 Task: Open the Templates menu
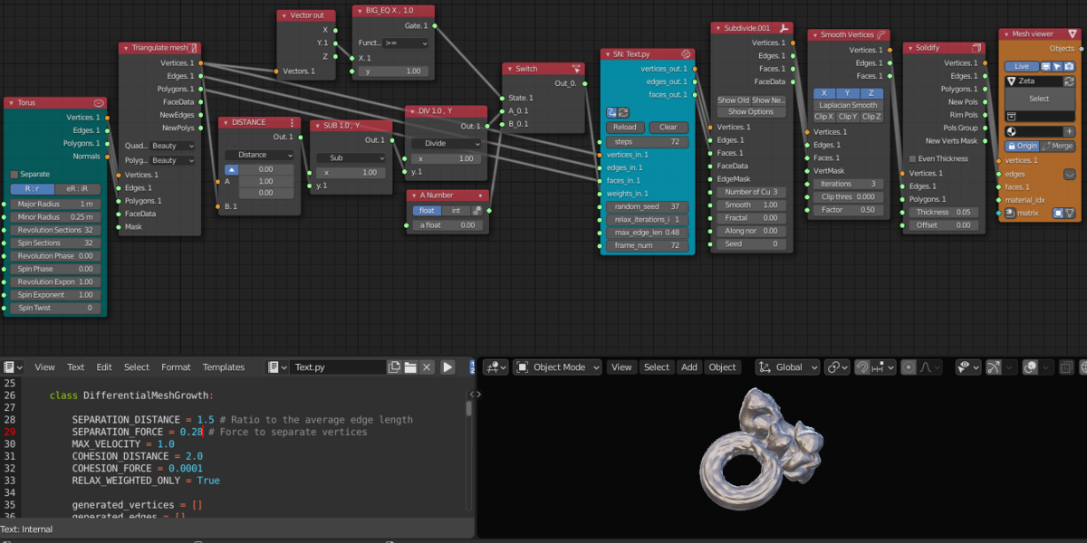point(224,367)
